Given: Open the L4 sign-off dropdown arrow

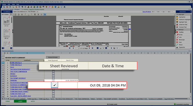Looking at the screenshot, I should (172, 12).
